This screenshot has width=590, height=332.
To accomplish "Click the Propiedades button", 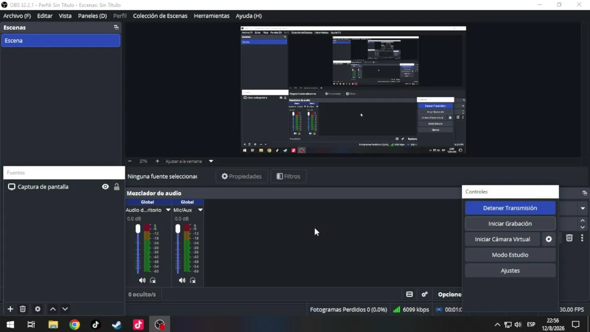I will pos(242,176).
